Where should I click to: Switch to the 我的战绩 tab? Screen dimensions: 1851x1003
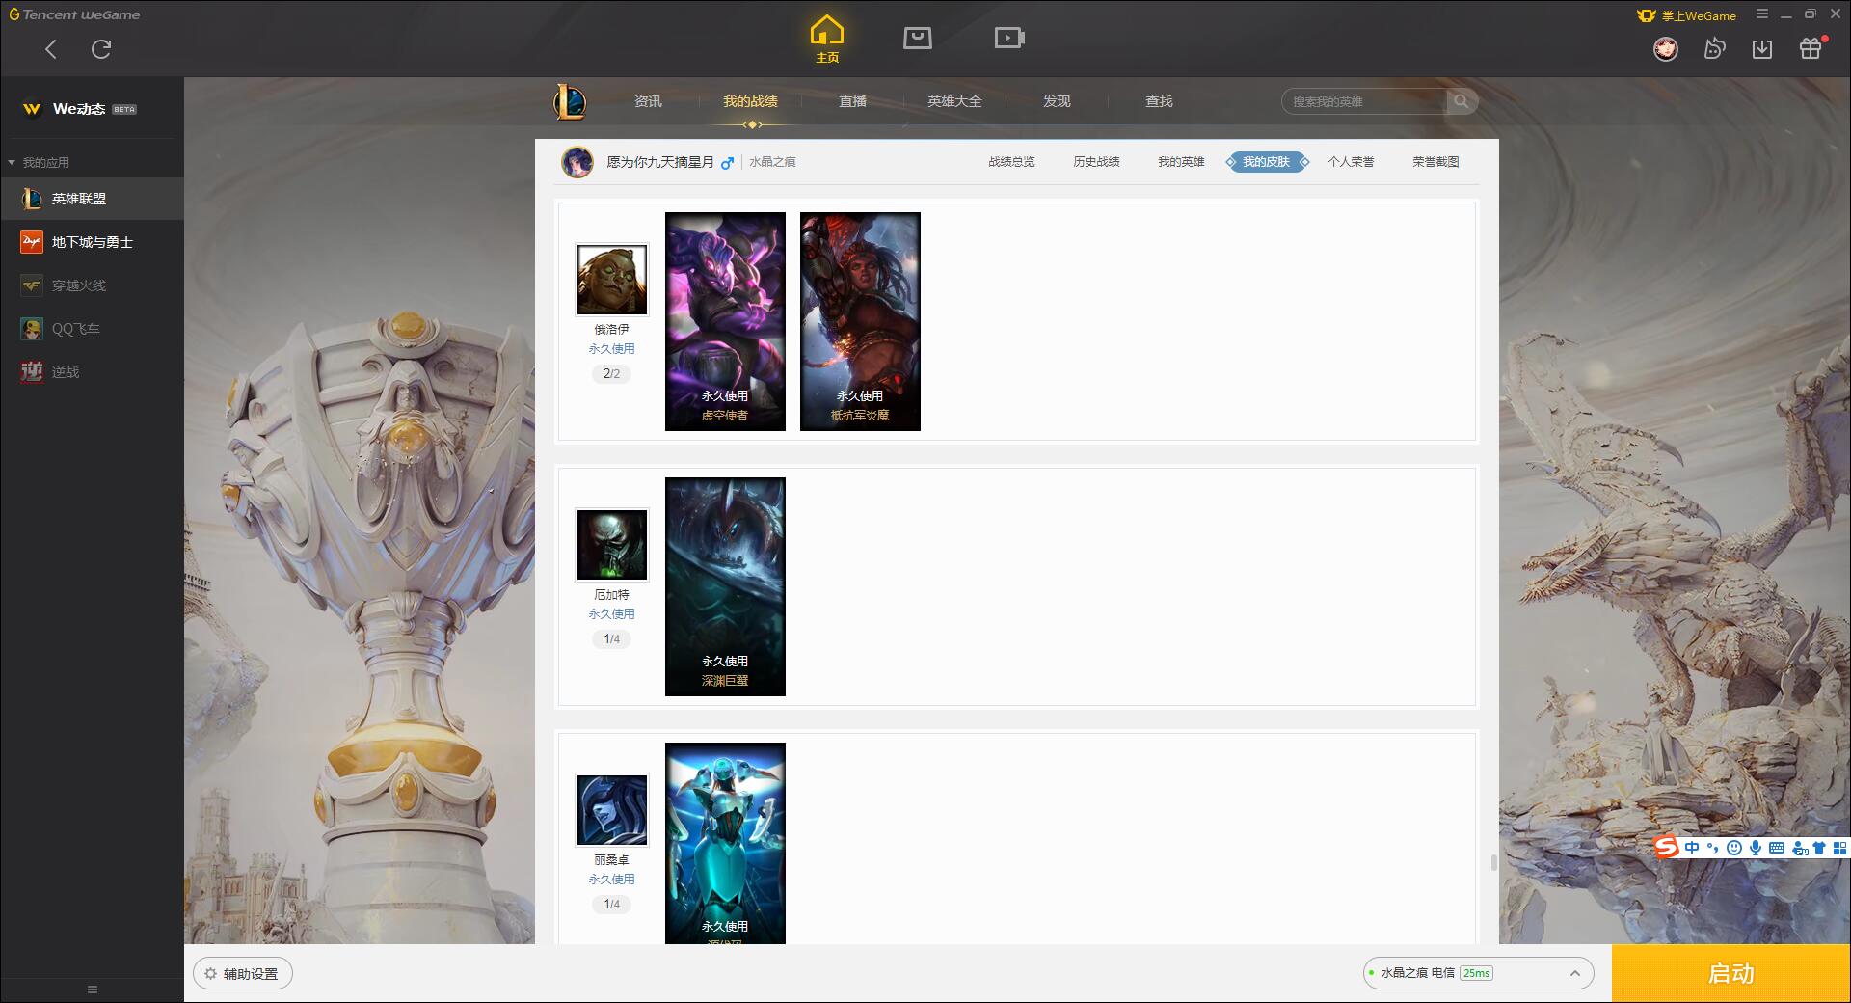click(x=750, y=101)
